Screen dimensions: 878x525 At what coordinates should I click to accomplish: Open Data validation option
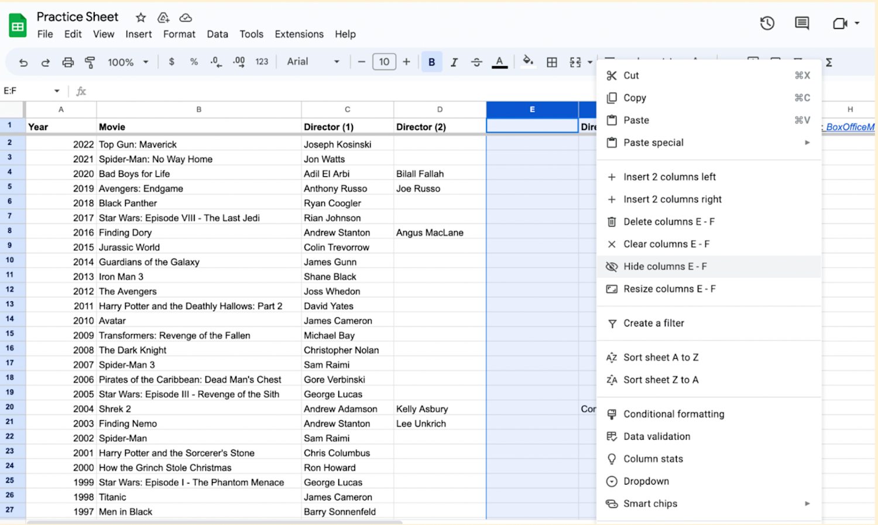(709, 436)
